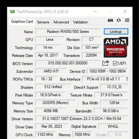Switch to the Graphics Card tab
The height and width of the screenshot is (139, 139).
[x=22, y=21]
